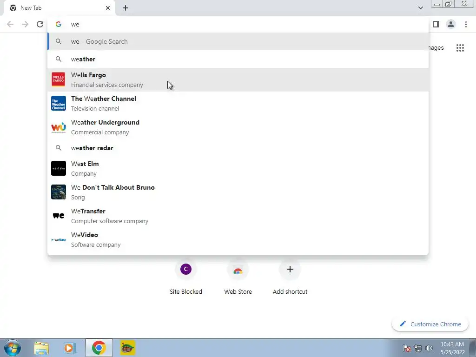The height and width of the screenshot is (357, 476).
Task: Open the last pinned taskbar app
Action: pyautogui.click(x=127, y=348)
